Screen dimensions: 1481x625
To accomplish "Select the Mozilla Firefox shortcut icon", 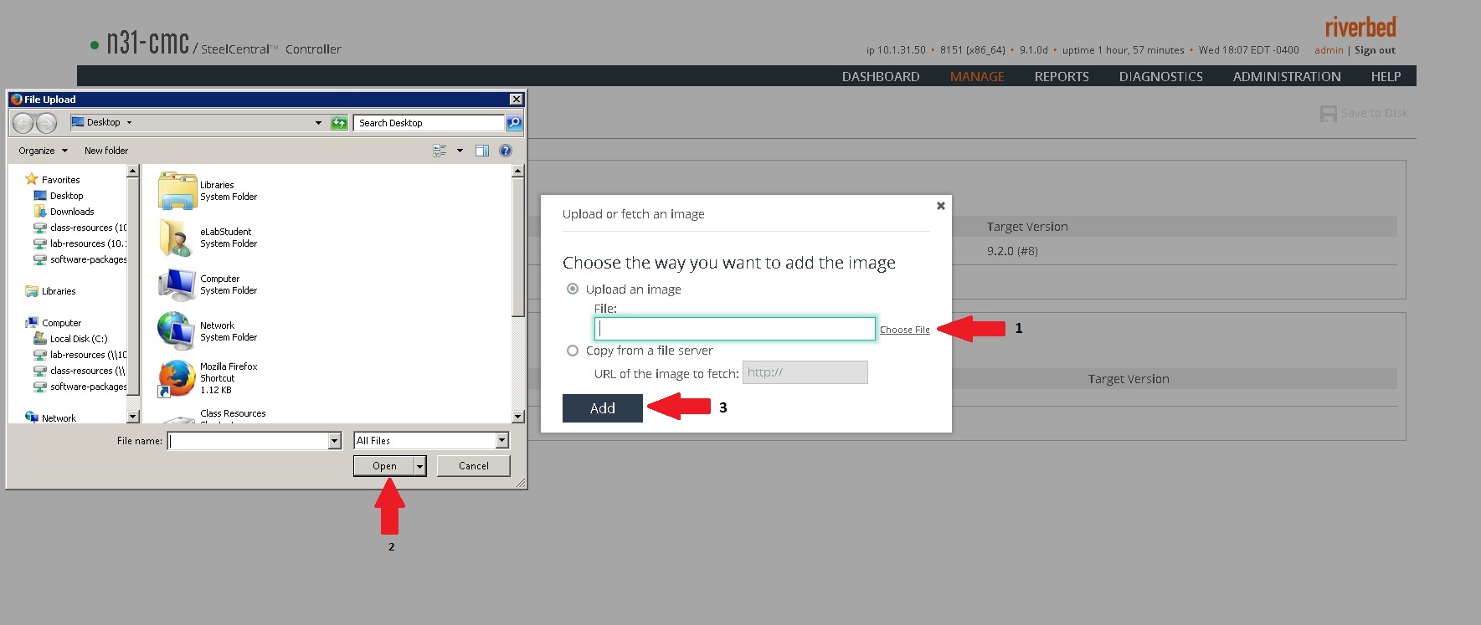I will tap(177, 378).
